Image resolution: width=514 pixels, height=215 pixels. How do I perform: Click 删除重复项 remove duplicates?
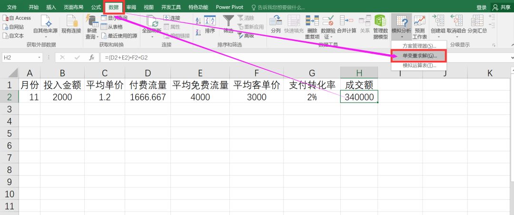(x=312, y=27)
